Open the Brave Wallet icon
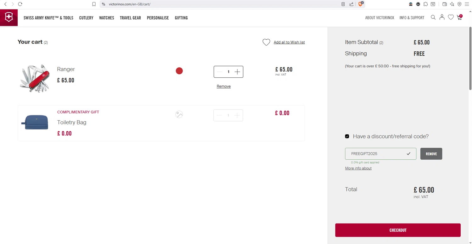The height and width of the screenshot is (244, 472). [445, 4]
